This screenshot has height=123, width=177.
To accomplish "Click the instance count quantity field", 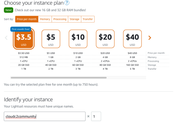I will [x=96, y=116].
